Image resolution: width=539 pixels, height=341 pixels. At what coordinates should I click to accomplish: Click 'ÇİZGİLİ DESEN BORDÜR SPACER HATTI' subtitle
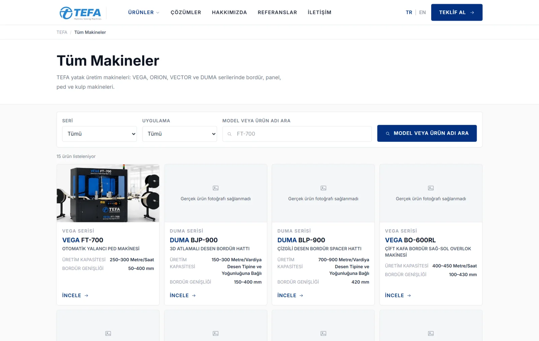(319, 249)
